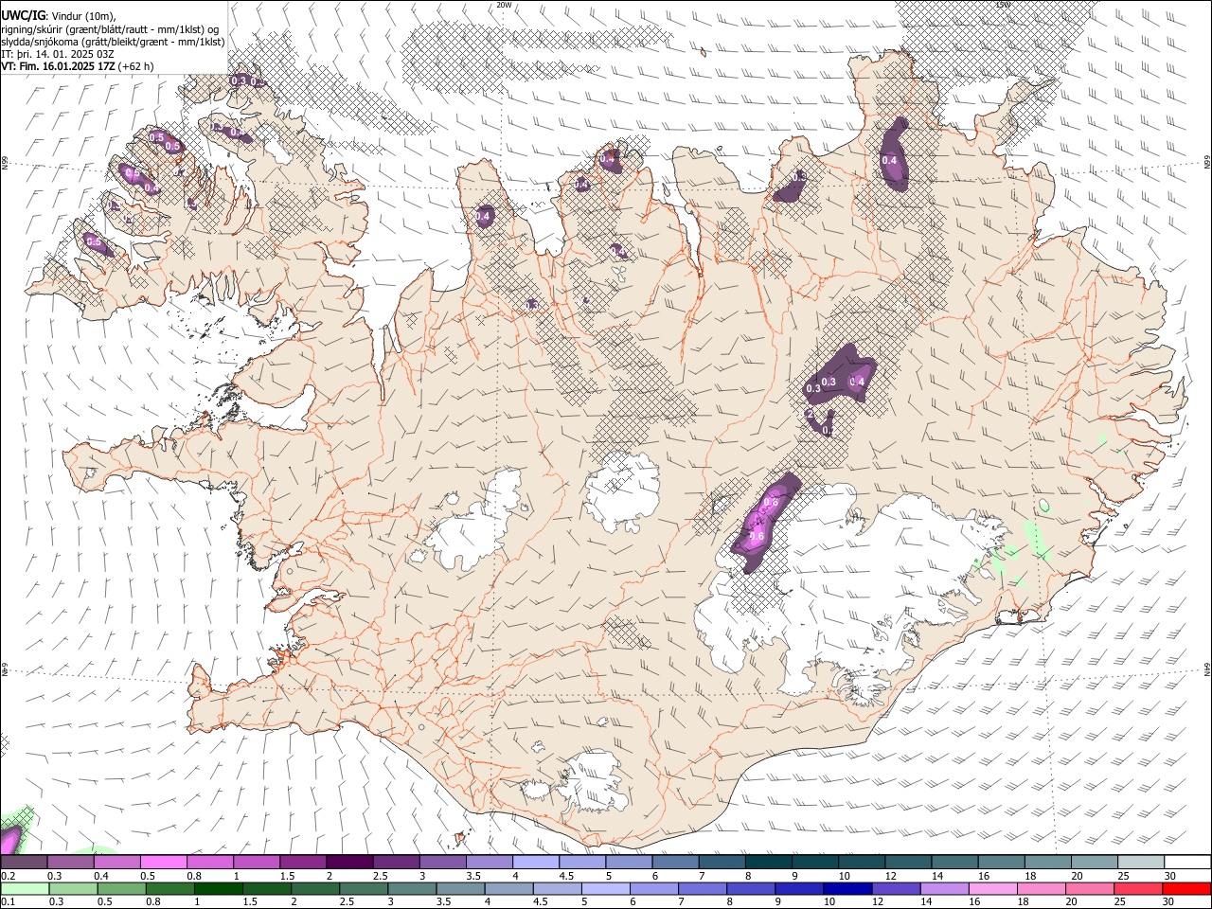Screen dimensions: 1212x909
Task: Select the deep blue lower legend swatch after 10
Action: [x=847, y=888]
